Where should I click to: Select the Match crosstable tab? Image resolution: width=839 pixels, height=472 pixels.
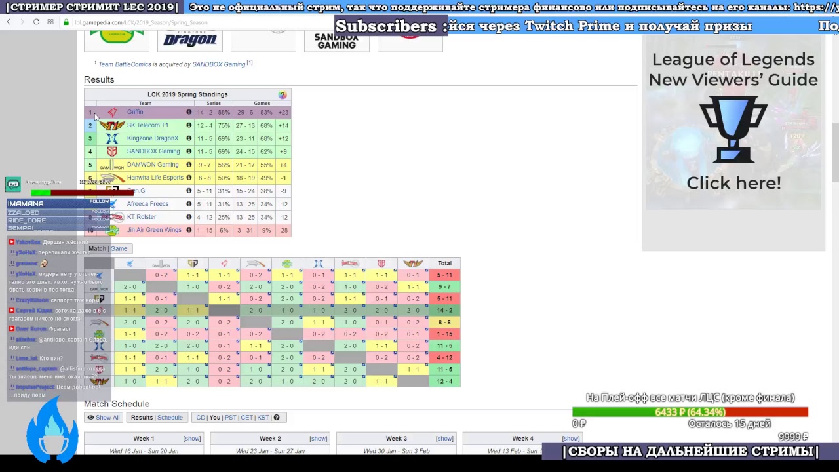(x=97, y=249)
